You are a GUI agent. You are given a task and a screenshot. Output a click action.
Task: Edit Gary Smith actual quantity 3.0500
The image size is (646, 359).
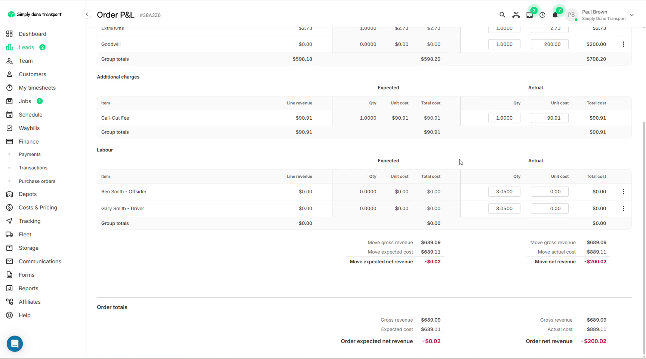(x=504, y=208)
